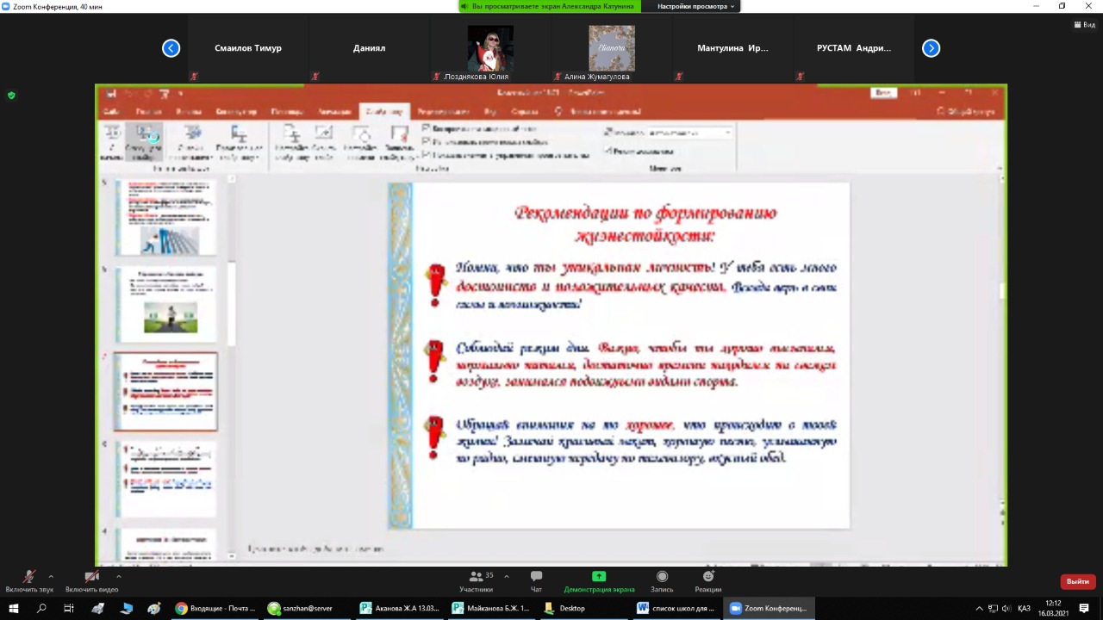Open the Участники participants panel
Screen dimensions: 1103x620
pos(476,581)
